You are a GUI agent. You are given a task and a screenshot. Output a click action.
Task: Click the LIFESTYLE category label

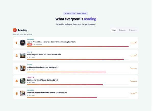[31, 77]
